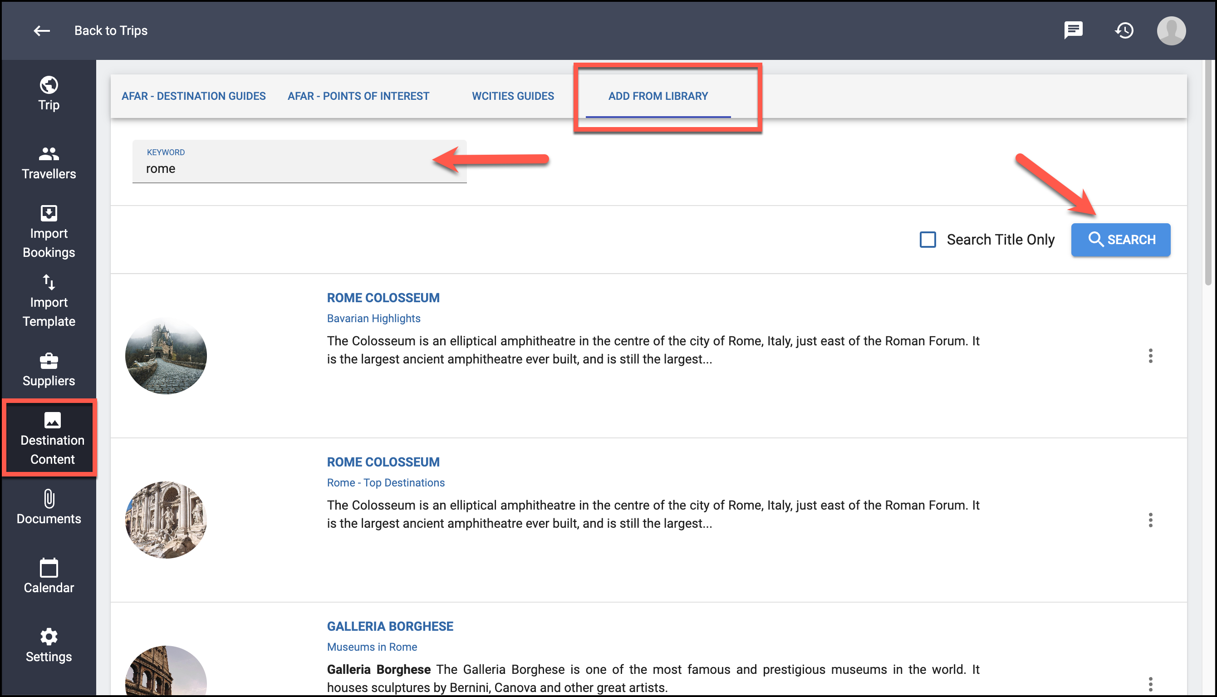Screen dimensions: 1217x697
Task: Switch to AFAR - Destination Guides tab
Action: [193, 96]
